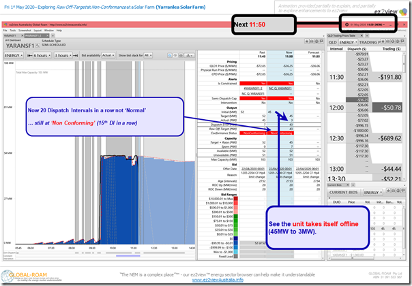Open the Window menu
This screenshot has width=412, height=286.
(x=49, y=31)
